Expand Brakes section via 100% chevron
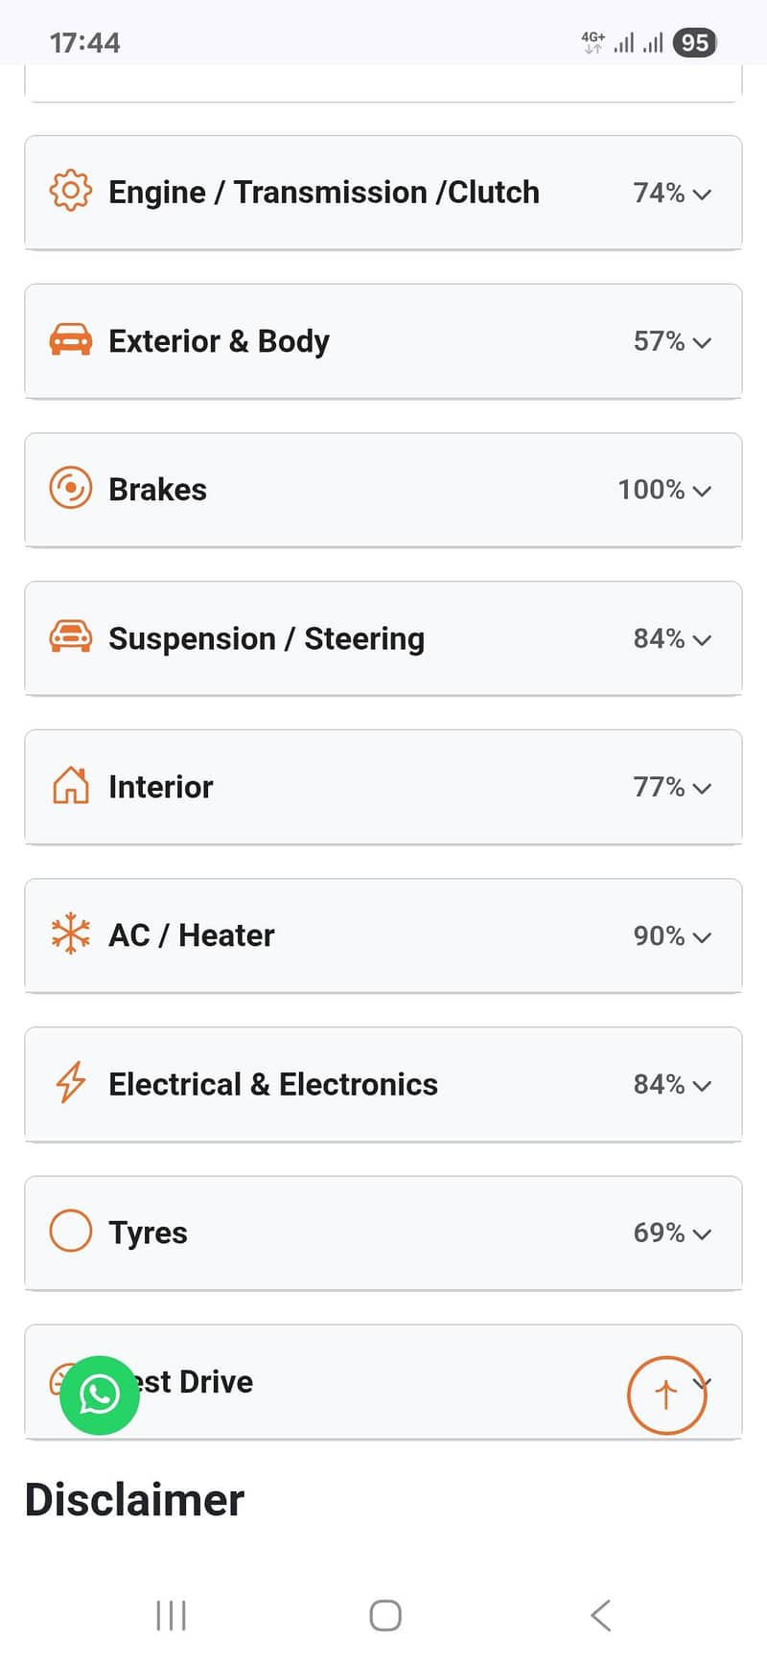 pyautogui.click(x=702, y=491)
